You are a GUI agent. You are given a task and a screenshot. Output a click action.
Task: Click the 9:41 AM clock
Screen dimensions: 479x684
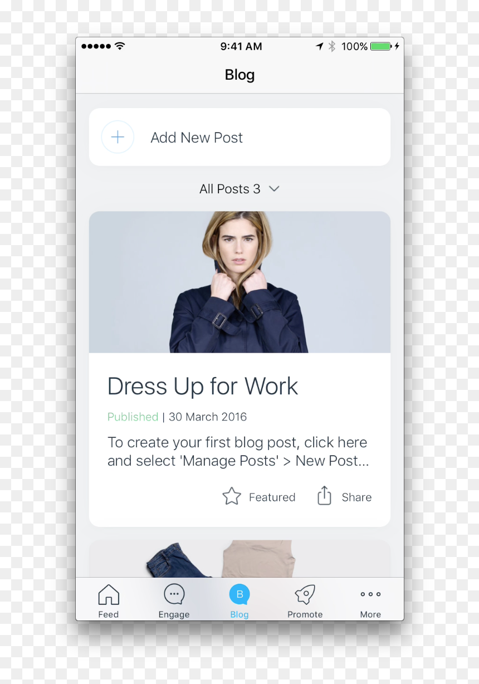[x=241, y=46]
